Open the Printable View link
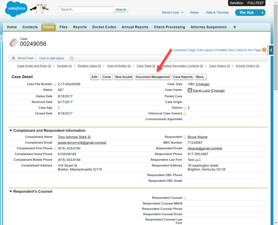 pos(224,50)
